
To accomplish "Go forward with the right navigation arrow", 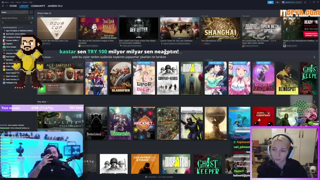I will pyautogui.click(x=7, y=6).
